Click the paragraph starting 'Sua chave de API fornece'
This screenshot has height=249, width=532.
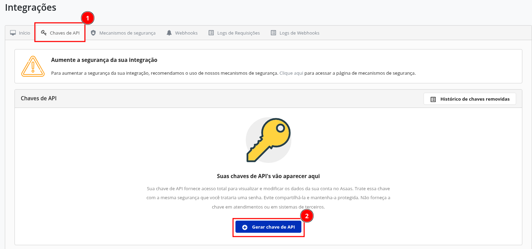coord(268,198)
